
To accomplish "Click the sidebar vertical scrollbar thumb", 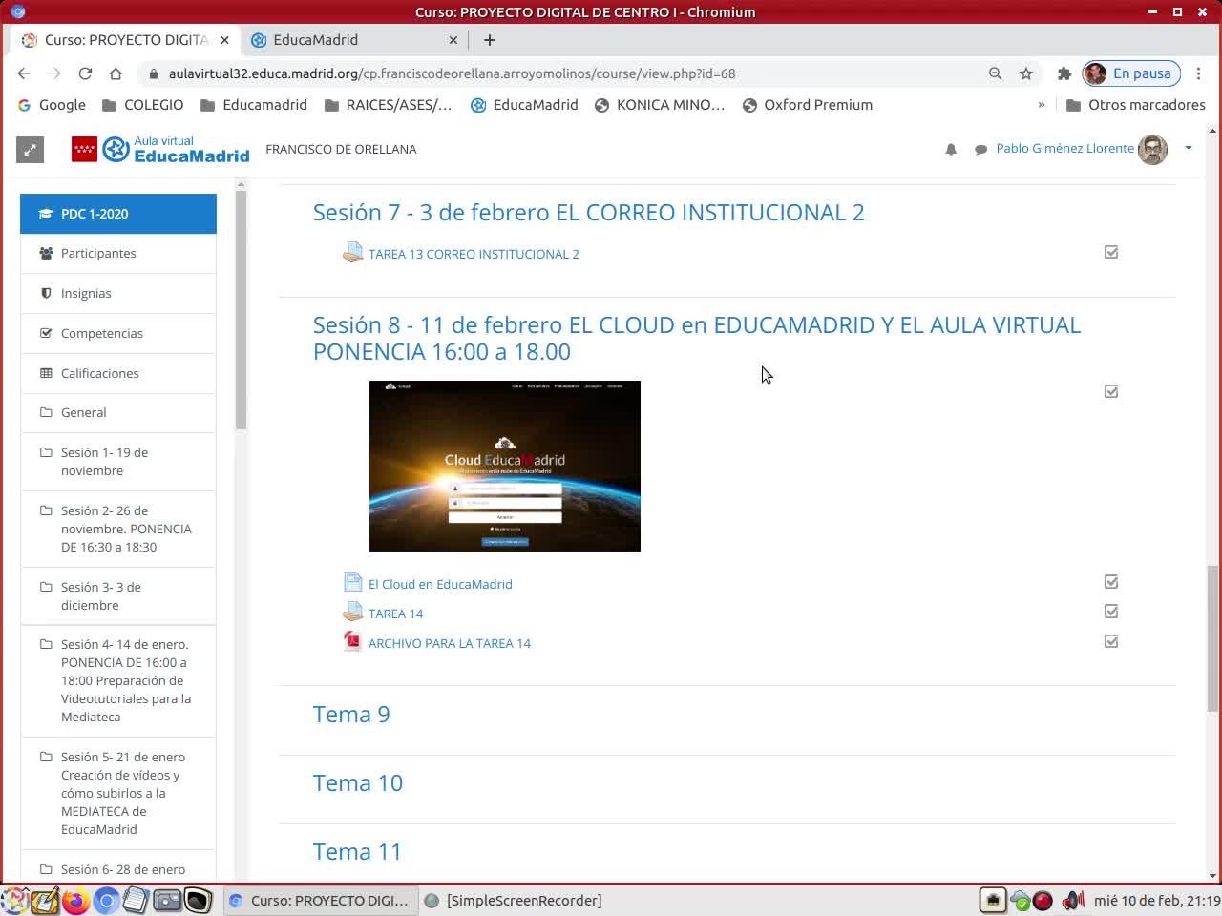I will (x=241, y=310).
